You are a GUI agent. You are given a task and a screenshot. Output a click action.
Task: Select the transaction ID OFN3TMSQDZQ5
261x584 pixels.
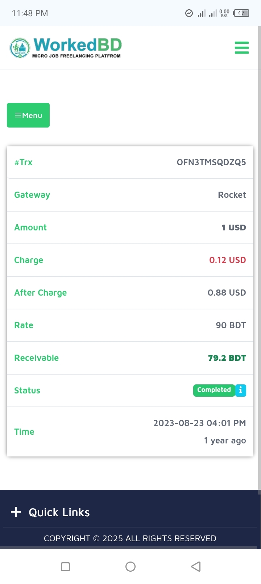[211, 162]
